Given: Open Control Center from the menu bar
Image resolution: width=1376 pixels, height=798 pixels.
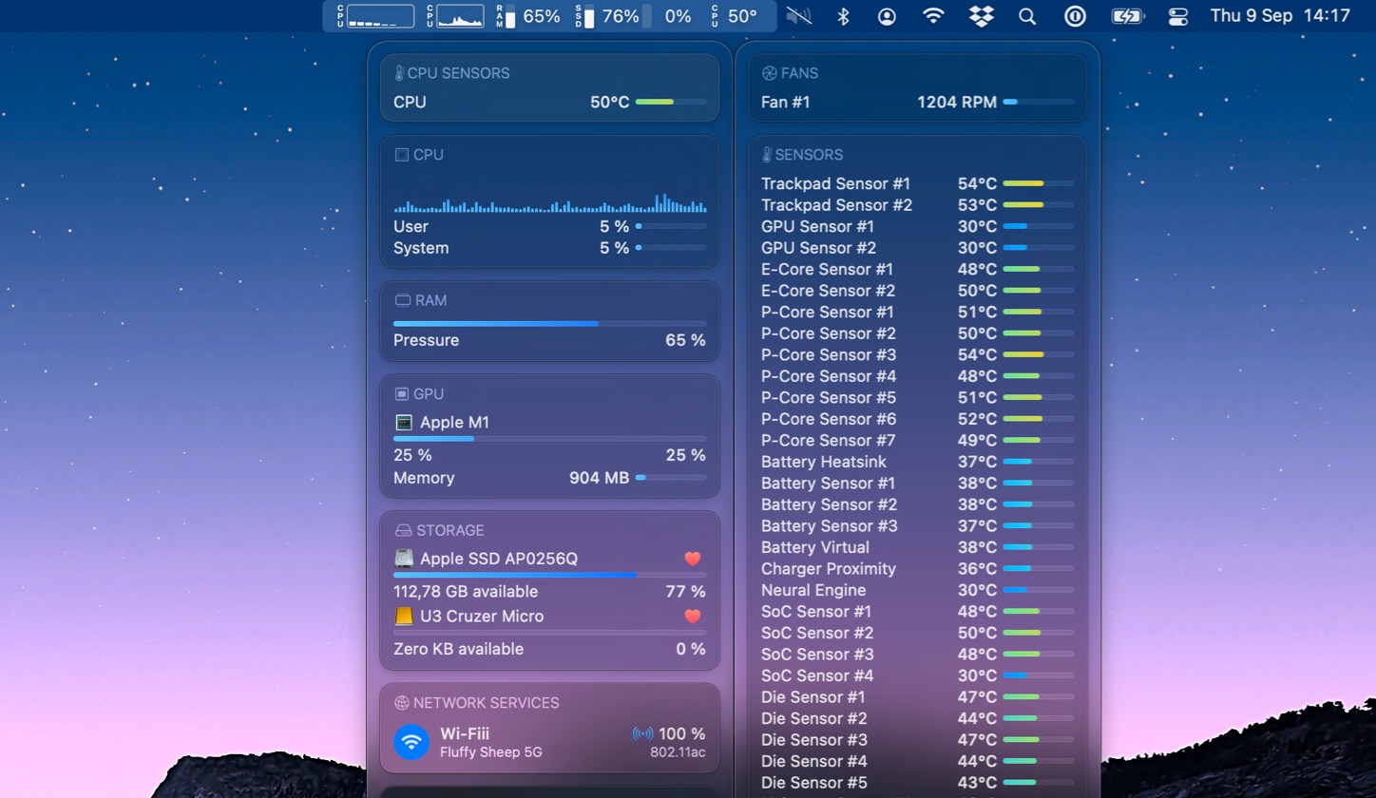Looking at the screenshot, I should coord(1177,16).
